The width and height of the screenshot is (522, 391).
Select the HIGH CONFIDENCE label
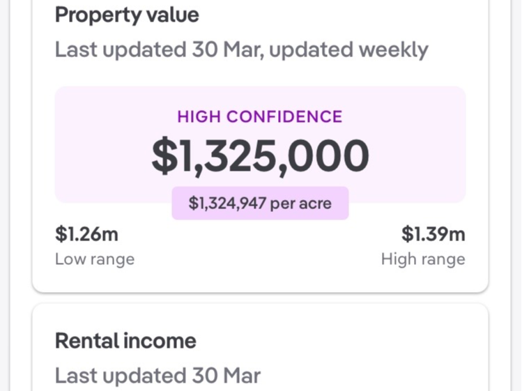(x=260, y=116)
